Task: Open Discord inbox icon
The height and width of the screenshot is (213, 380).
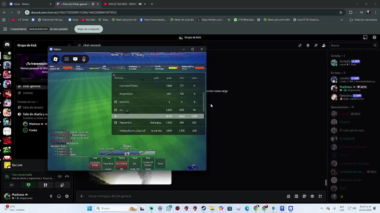Action: click(365, 37)
